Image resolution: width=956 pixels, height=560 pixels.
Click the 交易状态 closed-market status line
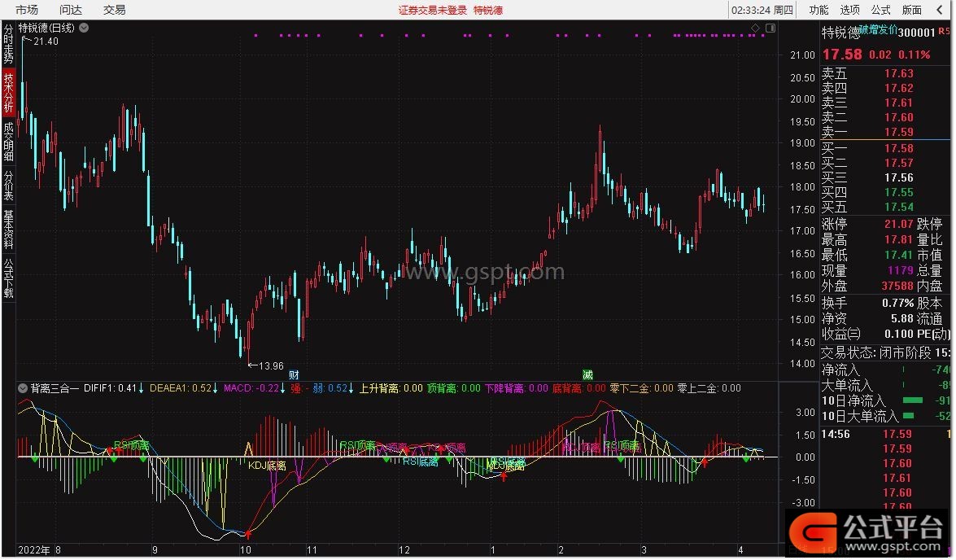[x=885, y=352]
